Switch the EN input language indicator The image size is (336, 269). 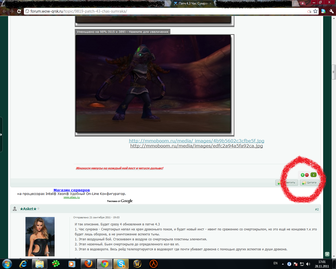(x=275, y=263)
